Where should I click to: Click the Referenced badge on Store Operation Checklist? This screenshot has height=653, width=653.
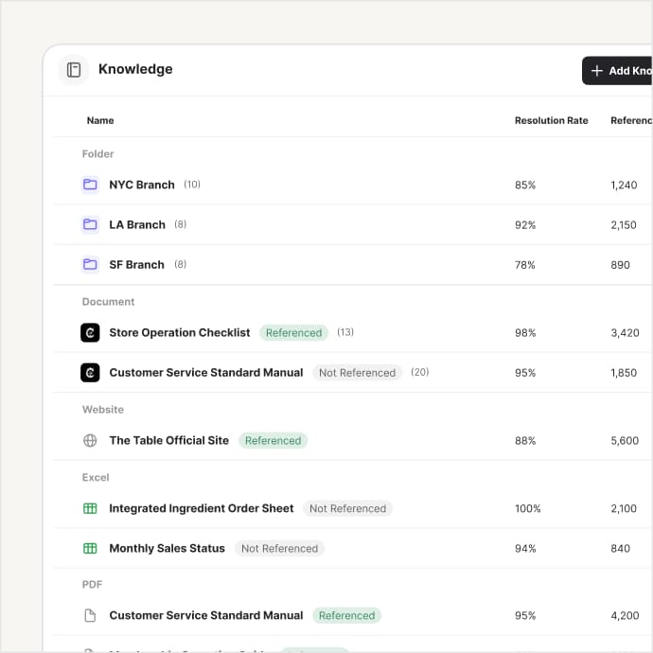[x=294, y=333]
